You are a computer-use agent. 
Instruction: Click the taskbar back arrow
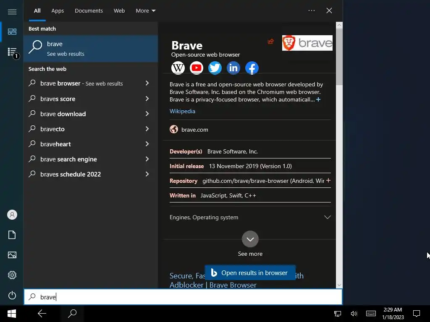point(42,314)
